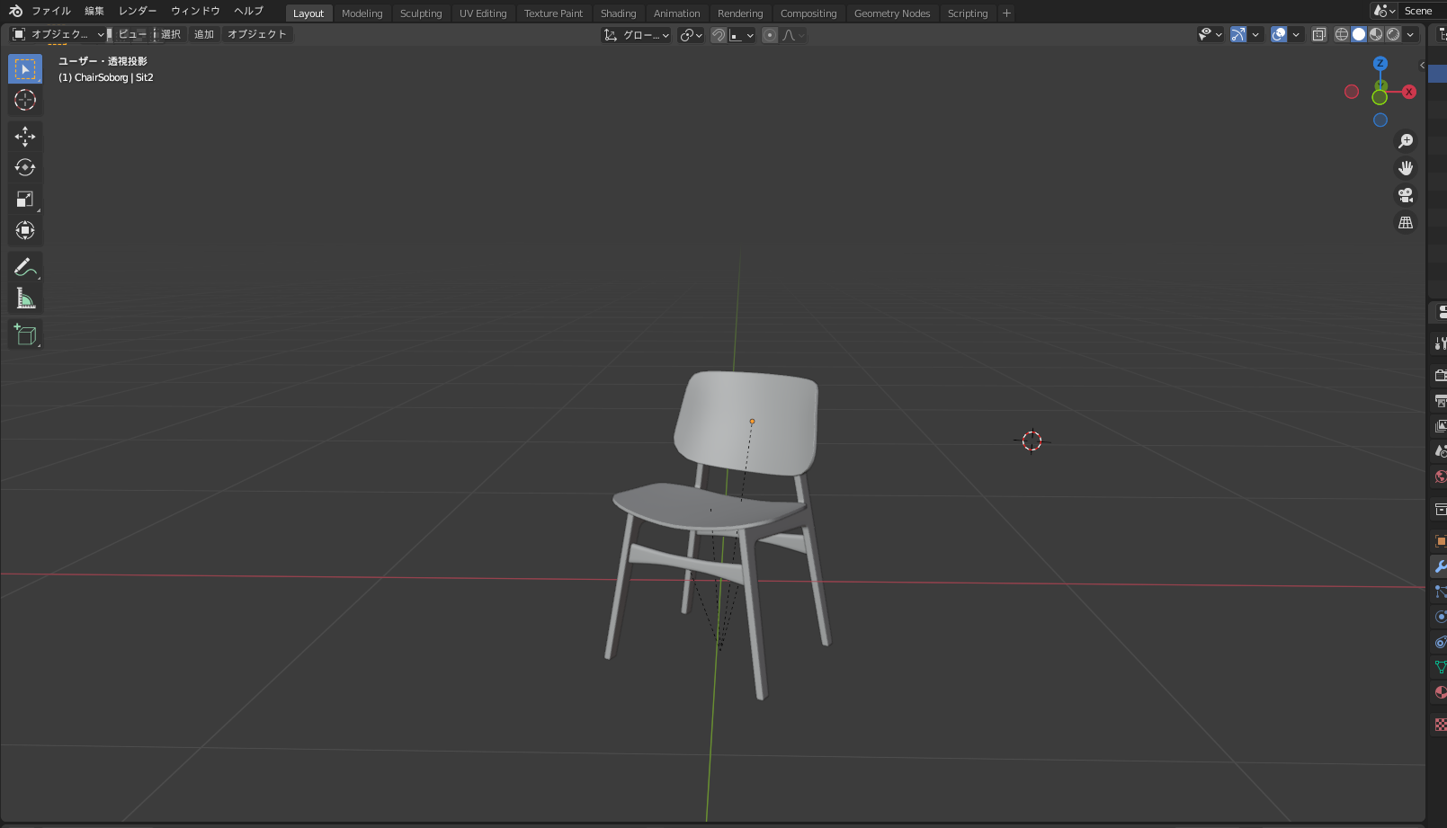Toggle the viewport gizmos display
1447x828 pixels.
tap(1238, 34)
